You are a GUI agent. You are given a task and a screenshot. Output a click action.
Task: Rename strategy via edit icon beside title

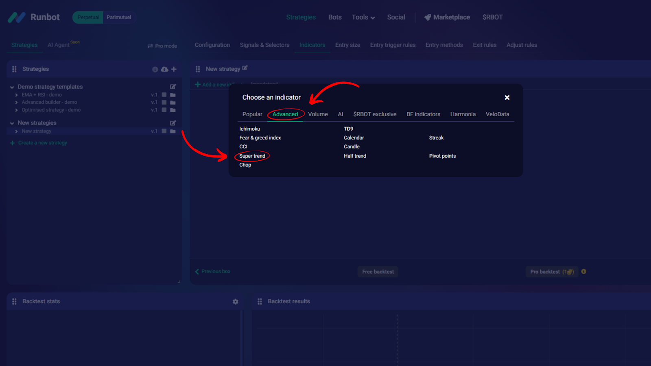tap(245, 68)
